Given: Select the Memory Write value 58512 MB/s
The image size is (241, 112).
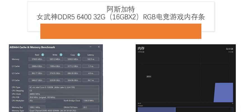Looking at the screenshot, I should click(55, 59).
